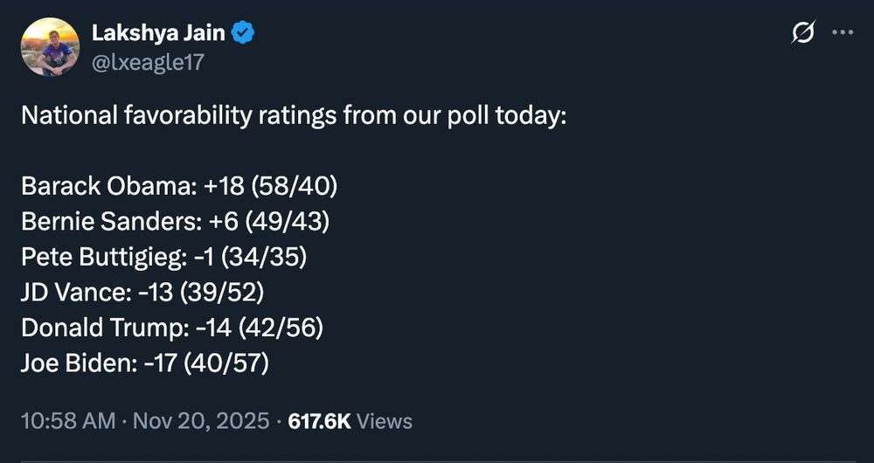Click the Bernie Sanders rating line
The height and width of the screenshot is (463, 874).
(175, 222)
